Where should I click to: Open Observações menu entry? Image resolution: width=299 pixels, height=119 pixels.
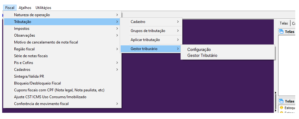(62, 35)
